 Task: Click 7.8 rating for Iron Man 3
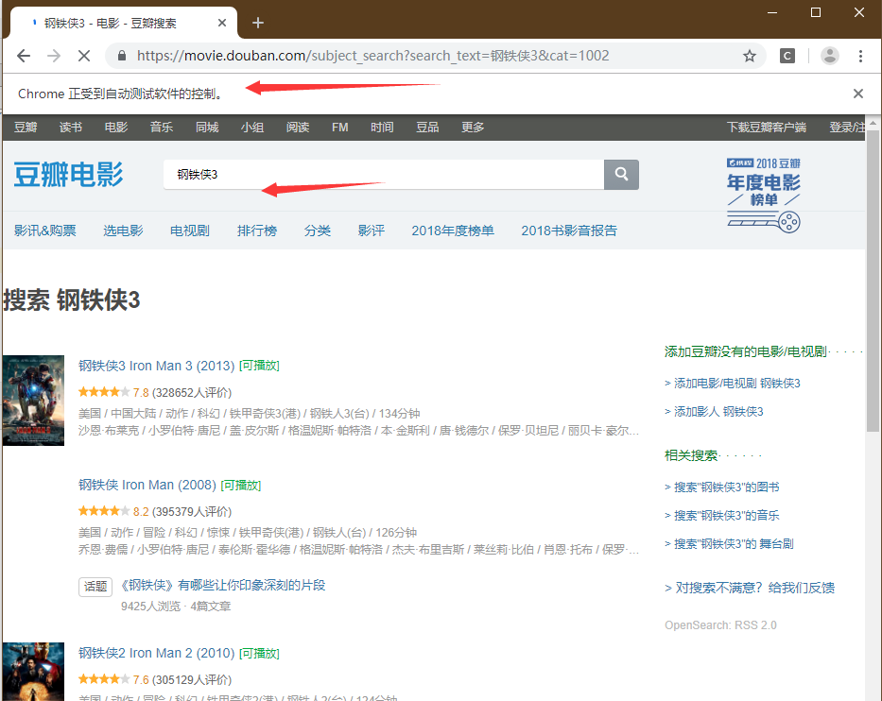(x=141, y=392)
